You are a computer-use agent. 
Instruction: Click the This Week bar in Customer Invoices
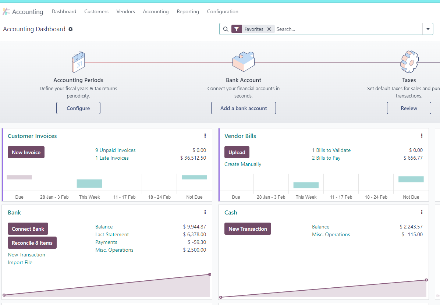pyautogui.click(x=89, y=184)
